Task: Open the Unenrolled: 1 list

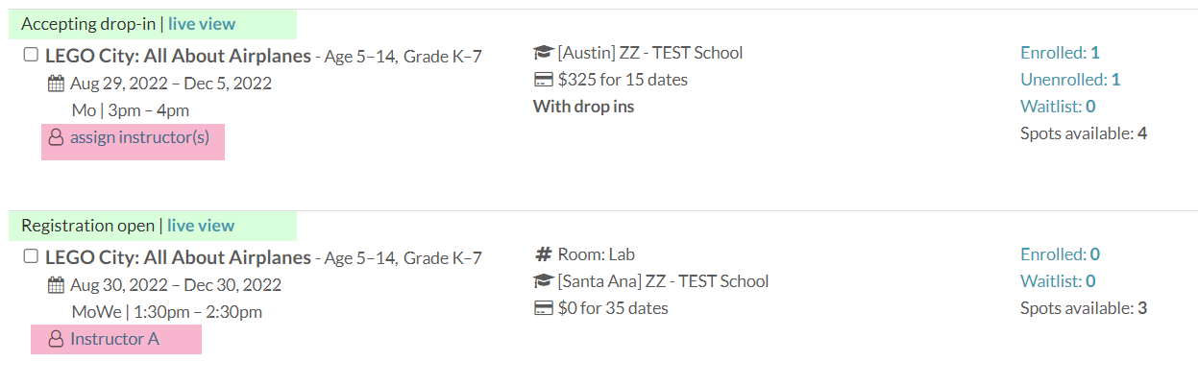Action: [1070, 80]
